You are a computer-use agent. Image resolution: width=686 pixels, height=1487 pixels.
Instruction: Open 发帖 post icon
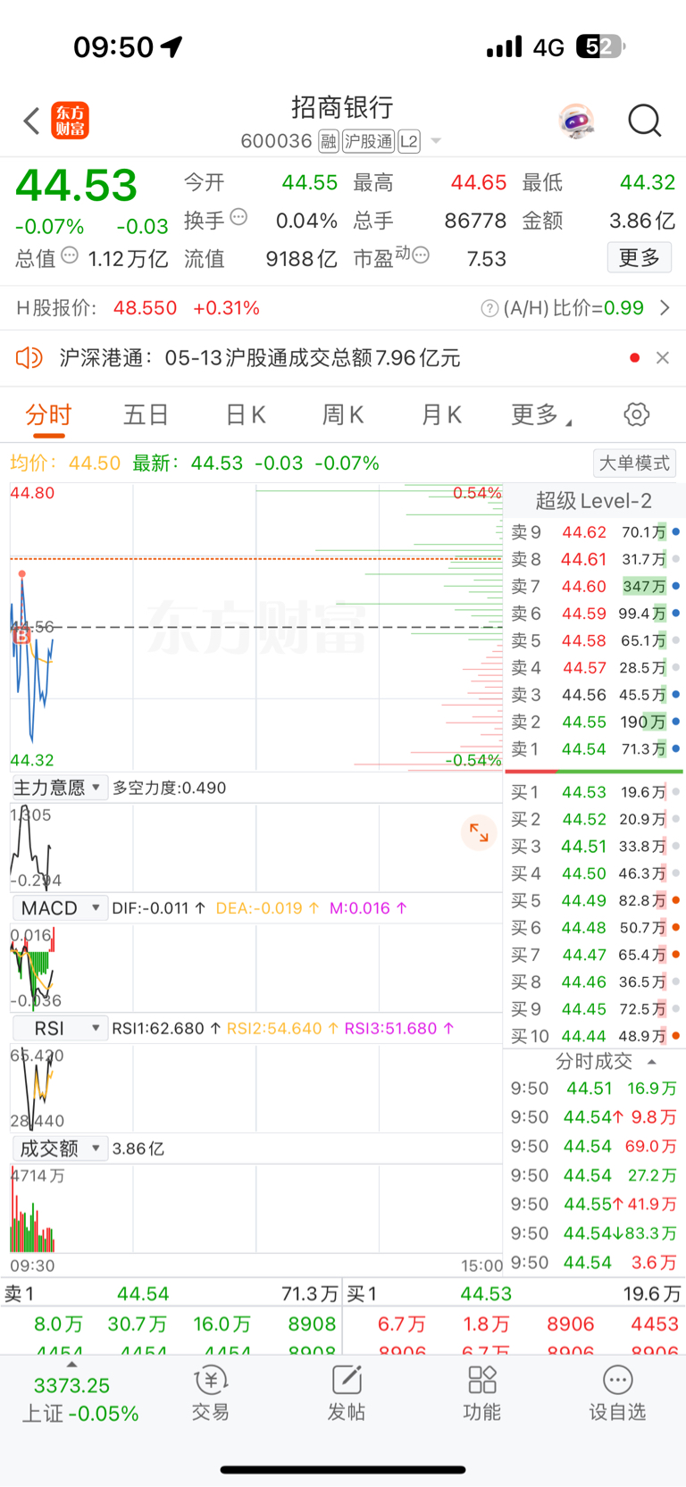click(x=346, y=1392)
